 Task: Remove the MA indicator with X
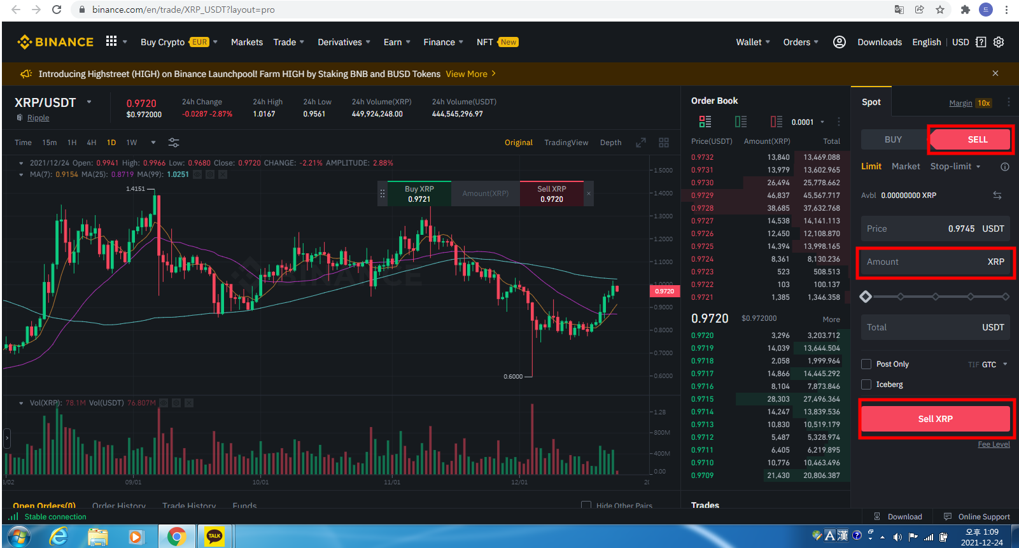pos(223,174)
